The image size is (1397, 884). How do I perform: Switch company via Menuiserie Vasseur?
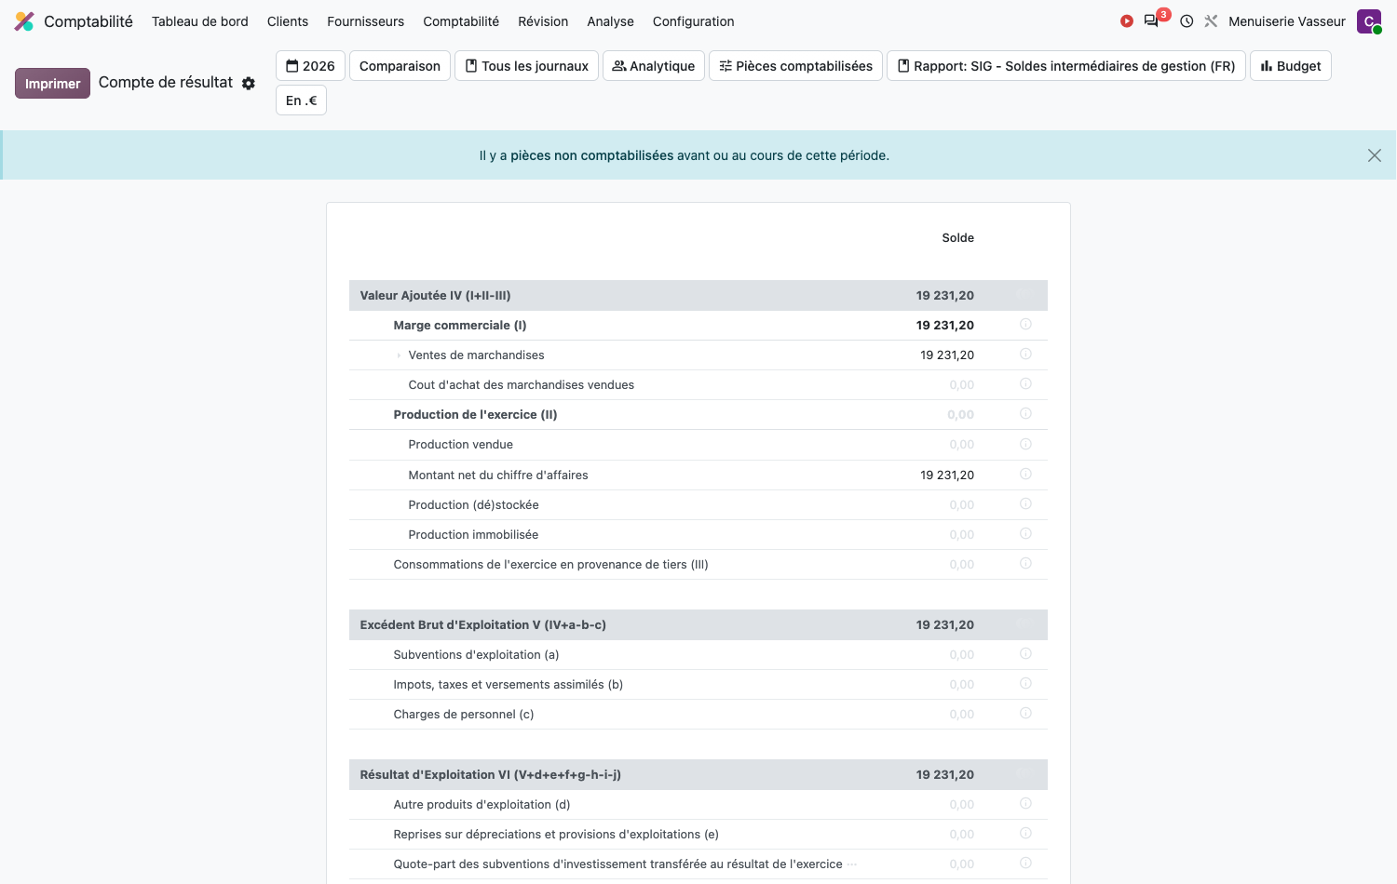click(1287, 21)
